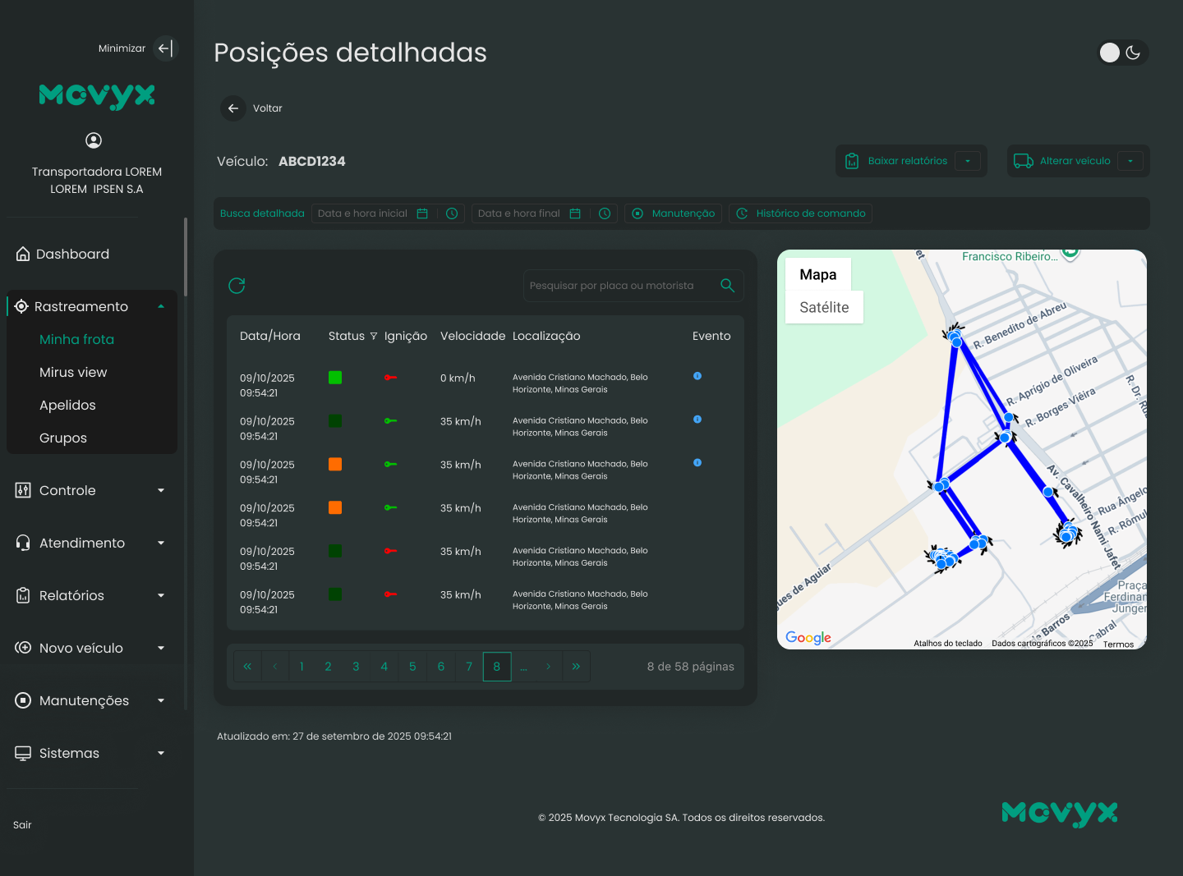Click the Atendimento headset icon
1183x876 pixels.
click(x=23, y=543)
